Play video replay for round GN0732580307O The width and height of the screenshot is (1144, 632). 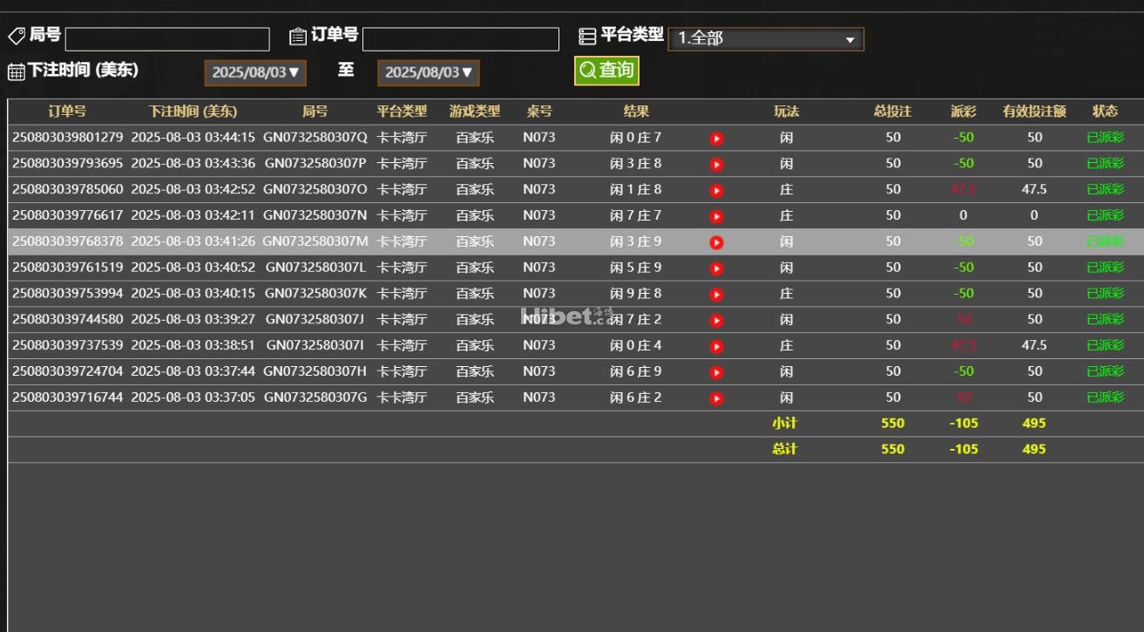point(716,190)
